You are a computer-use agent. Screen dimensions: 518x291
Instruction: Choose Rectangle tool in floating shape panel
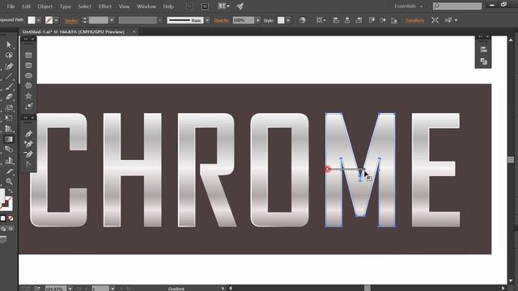coord(28,55)
